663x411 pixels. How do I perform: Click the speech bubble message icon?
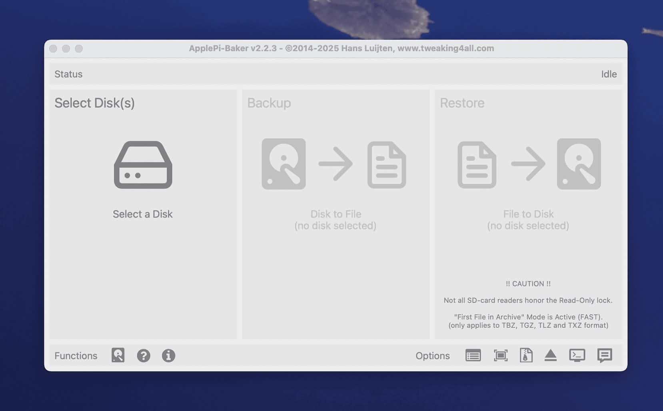tap(605, 355)
